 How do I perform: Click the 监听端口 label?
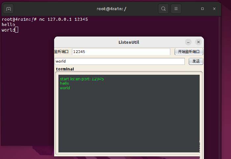tap(61, 52)
